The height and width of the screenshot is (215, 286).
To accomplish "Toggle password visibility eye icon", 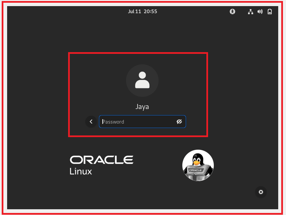I will (x=179, y=122).
